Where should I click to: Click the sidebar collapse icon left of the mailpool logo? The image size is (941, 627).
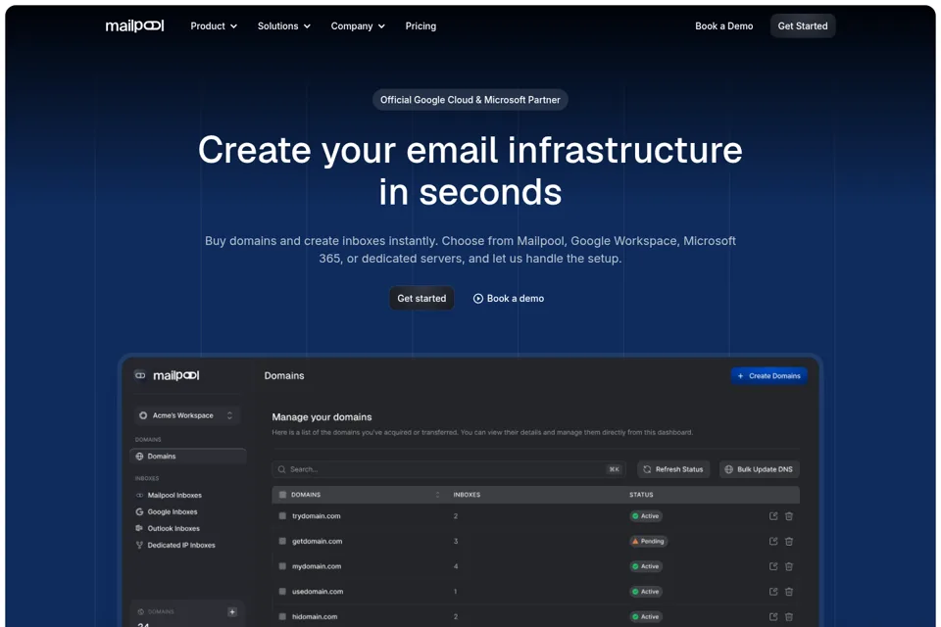tap(140, 375)
